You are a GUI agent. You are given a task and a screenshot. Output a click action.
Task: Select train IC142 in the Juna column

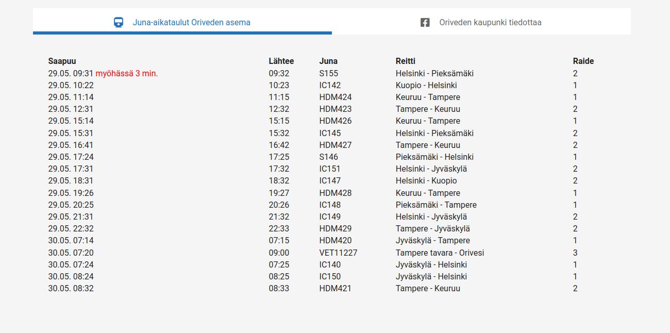330,86
